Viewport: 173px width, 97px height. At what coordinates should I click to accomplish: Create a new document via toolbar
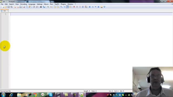click(3, 7)
